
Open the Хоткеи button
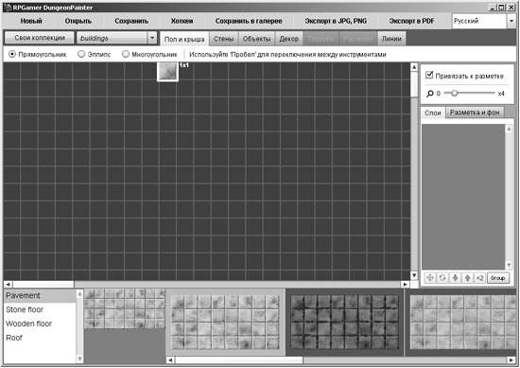pos(182,21)
